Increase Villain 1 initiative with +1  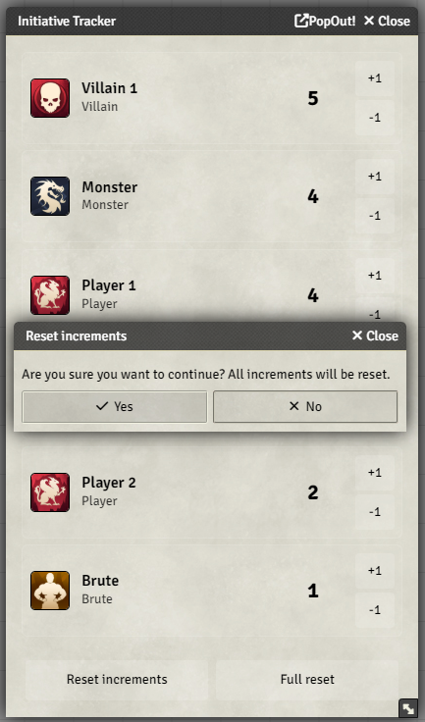(375, 78)
